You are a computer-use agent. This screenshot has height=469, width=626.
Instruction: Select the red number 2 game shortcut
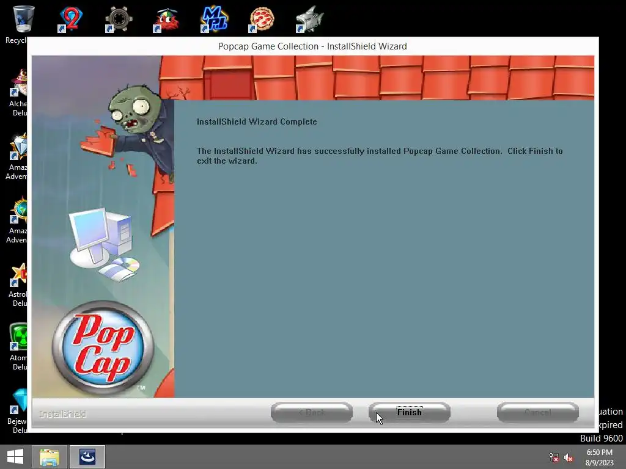coord(70,19)
